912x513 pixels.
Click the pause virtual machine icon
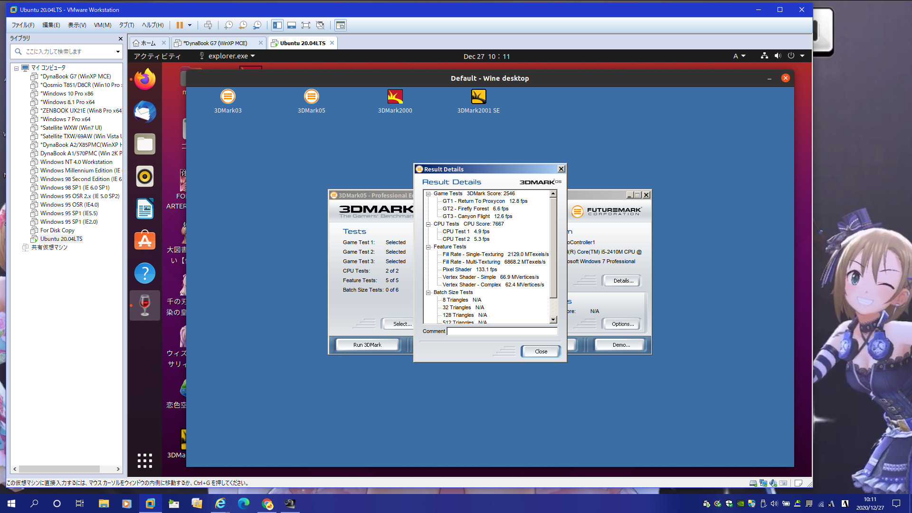[x=180, y=25]
